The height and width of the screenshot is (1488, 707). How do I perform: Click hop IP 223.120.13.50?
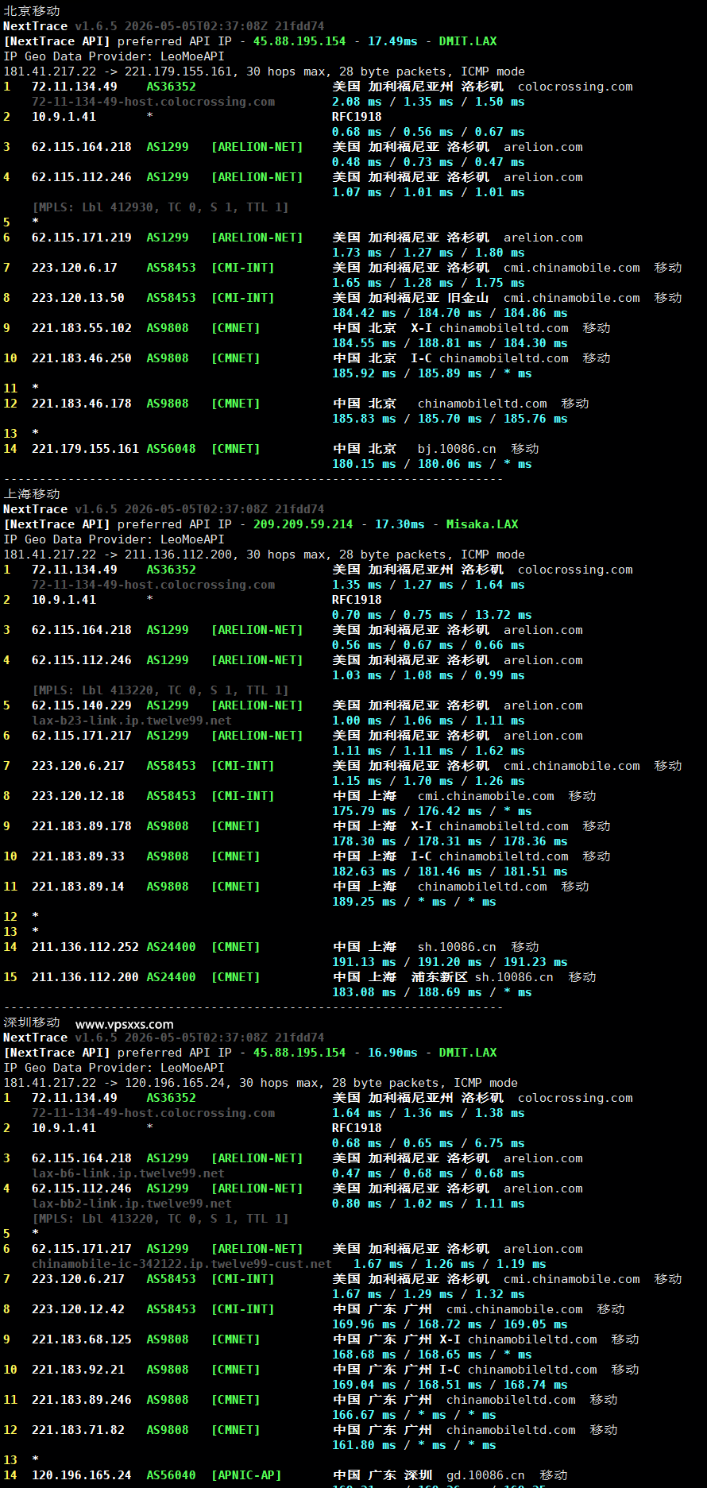coord(78,298)
